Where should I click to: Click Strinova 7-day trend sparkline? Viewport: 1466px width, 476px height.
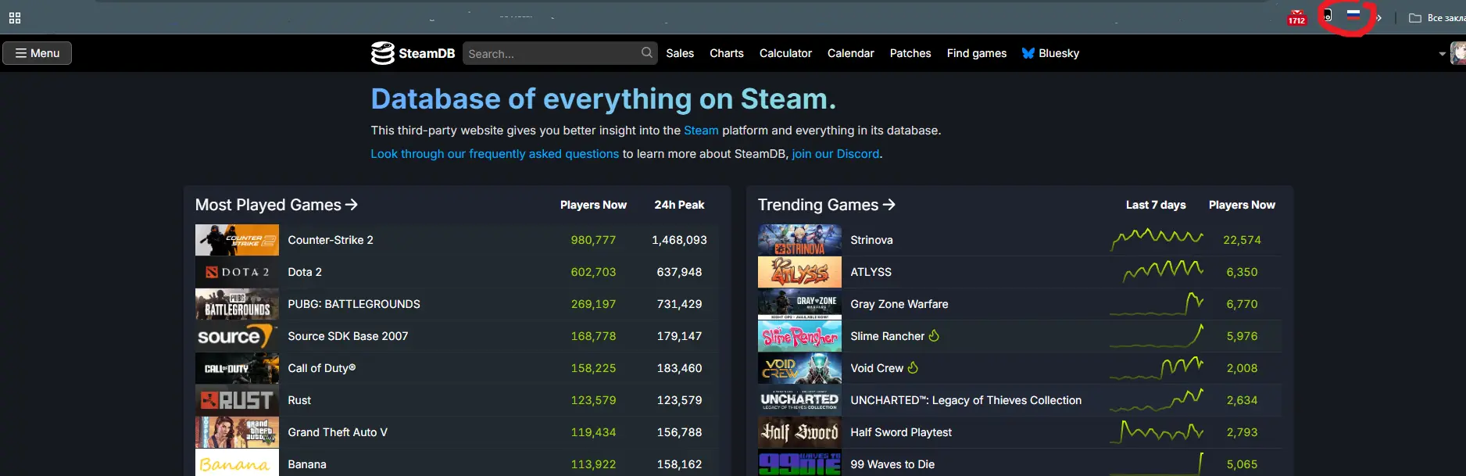1157,239
